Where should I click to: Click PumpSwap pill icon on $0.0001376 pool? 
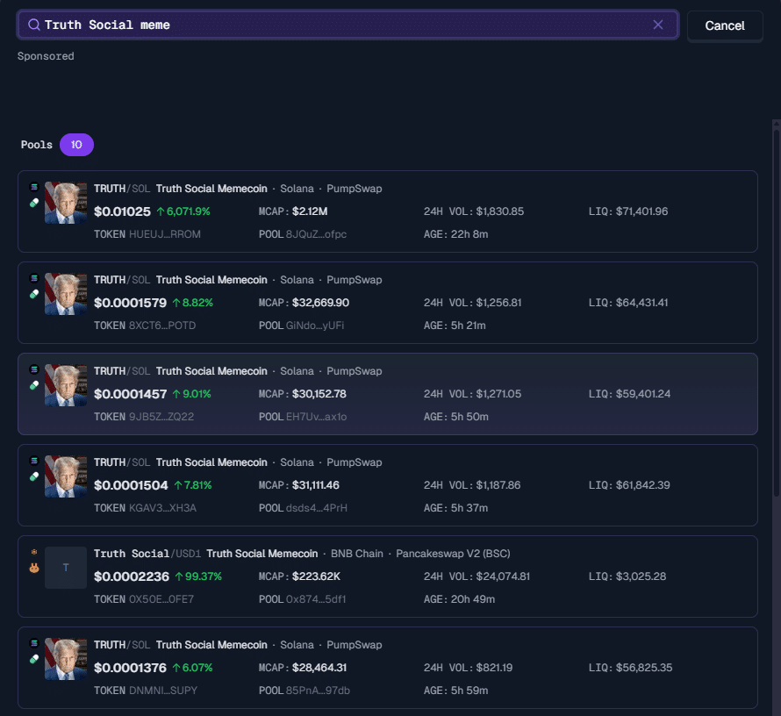34,659
